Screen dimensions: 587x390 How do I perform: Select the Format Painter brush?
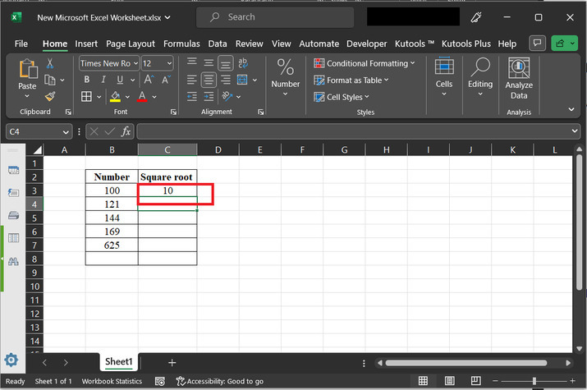click(50, 96)
